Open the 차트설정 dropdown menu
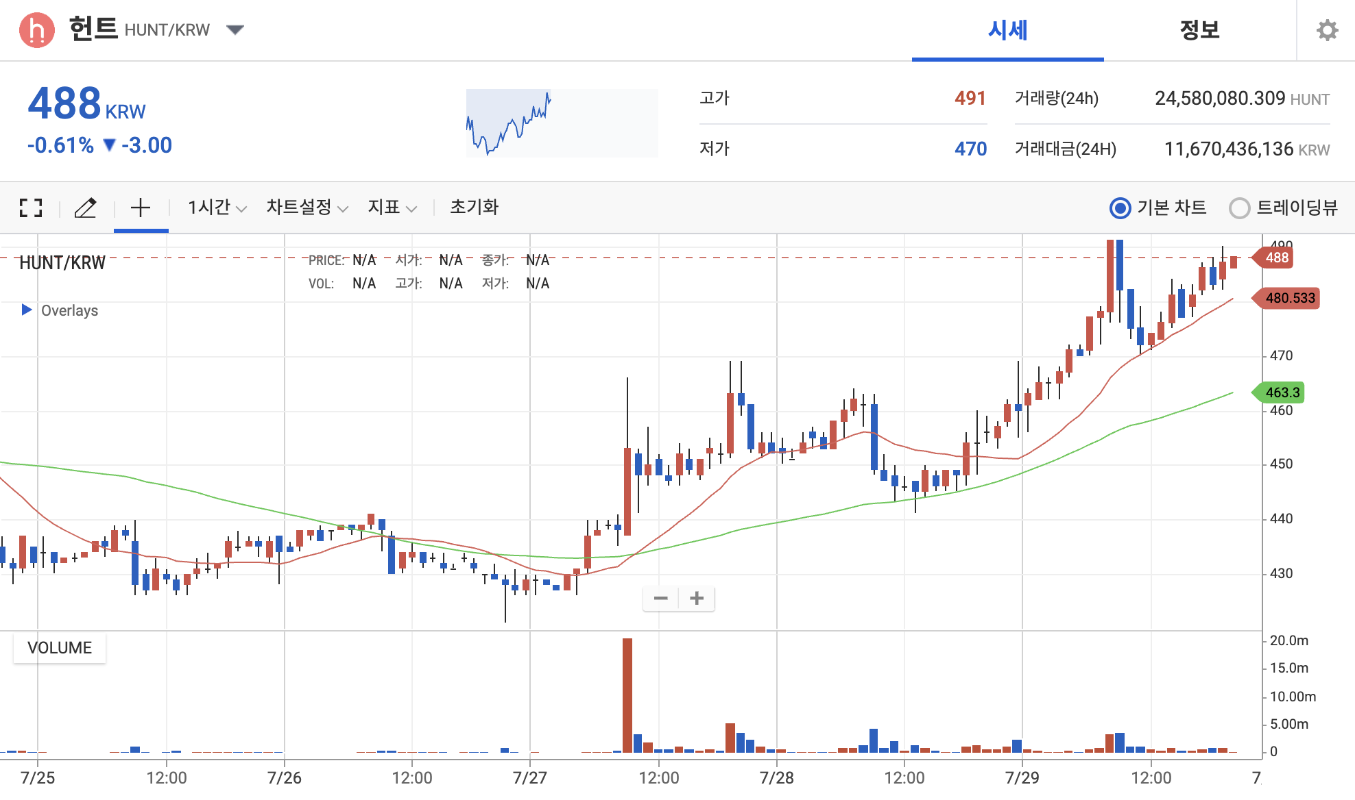This screenshot has width=1355, height=800. click(307, 208)
